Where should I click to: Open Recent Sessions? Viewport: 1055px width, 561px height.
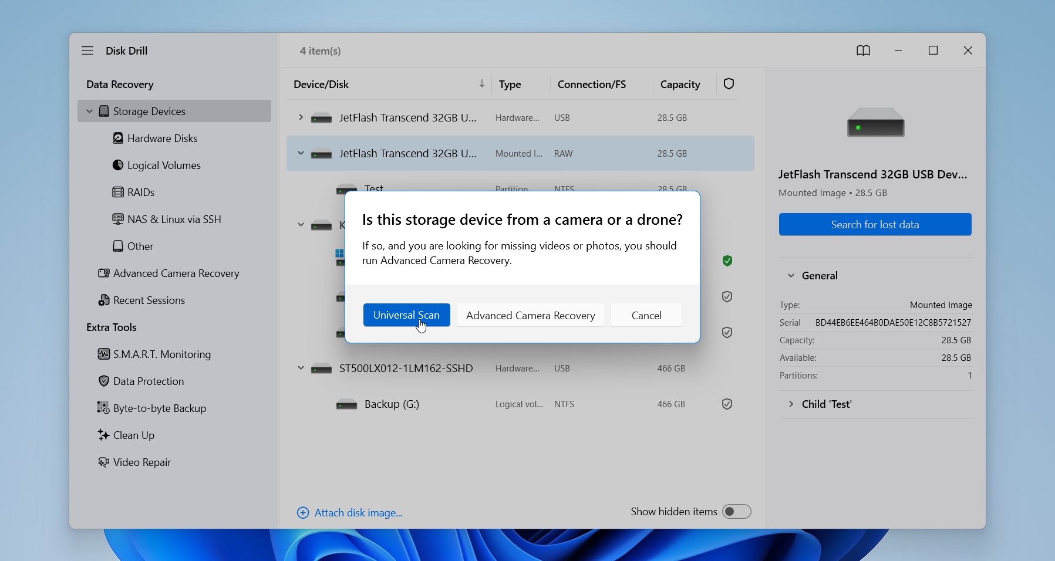(x=141, y=300)
